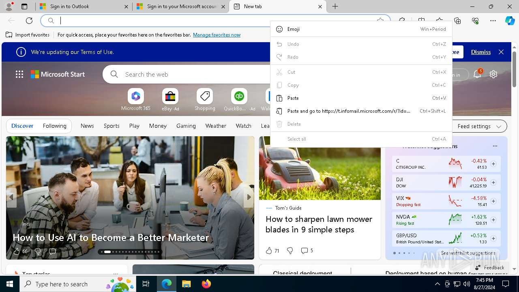Dislike the lawn mower article
Viewport: 519px width, 292px height.
coord(290,251)
